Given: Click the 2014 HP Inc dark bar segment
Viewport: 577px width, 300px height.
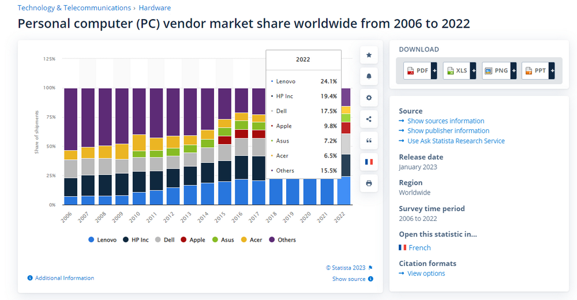Looking at the screenshot, I should point(208,172).
